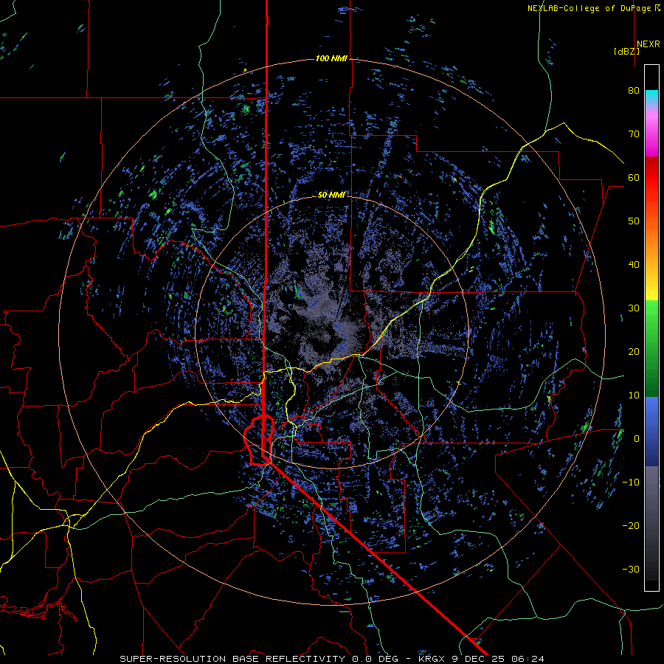This screenshot has height=664, width=664.
Task: Click the green band of reflectivity color scale
Action: click(651, 348)
